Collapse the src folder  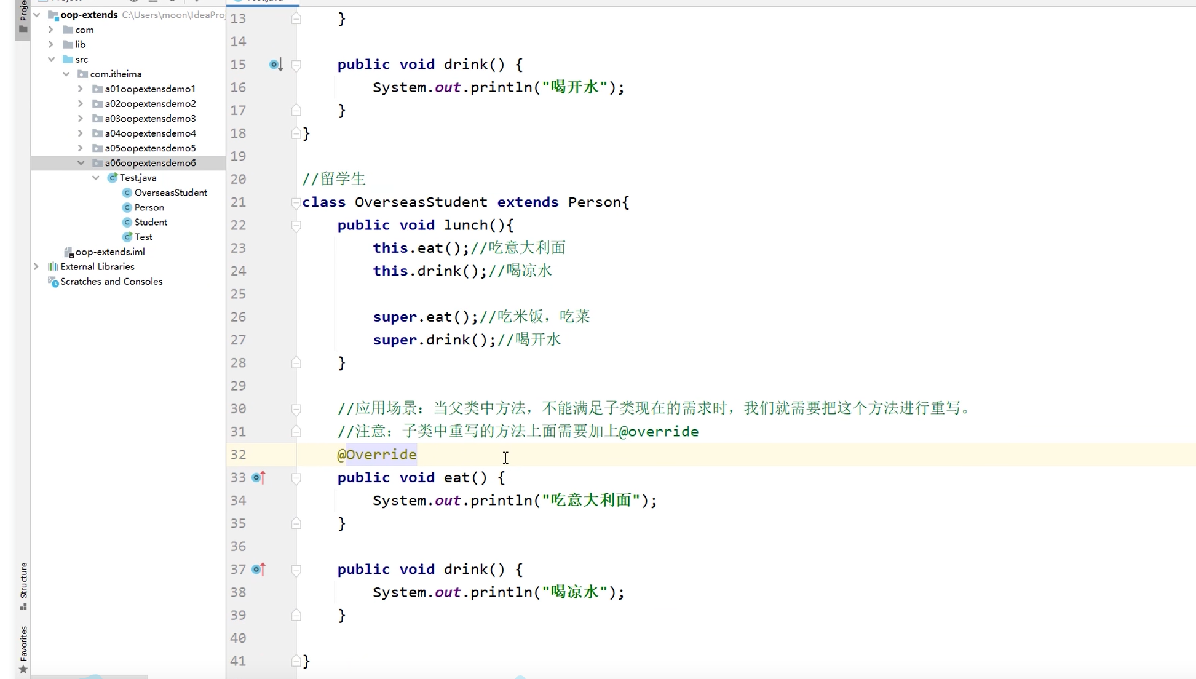51,59
